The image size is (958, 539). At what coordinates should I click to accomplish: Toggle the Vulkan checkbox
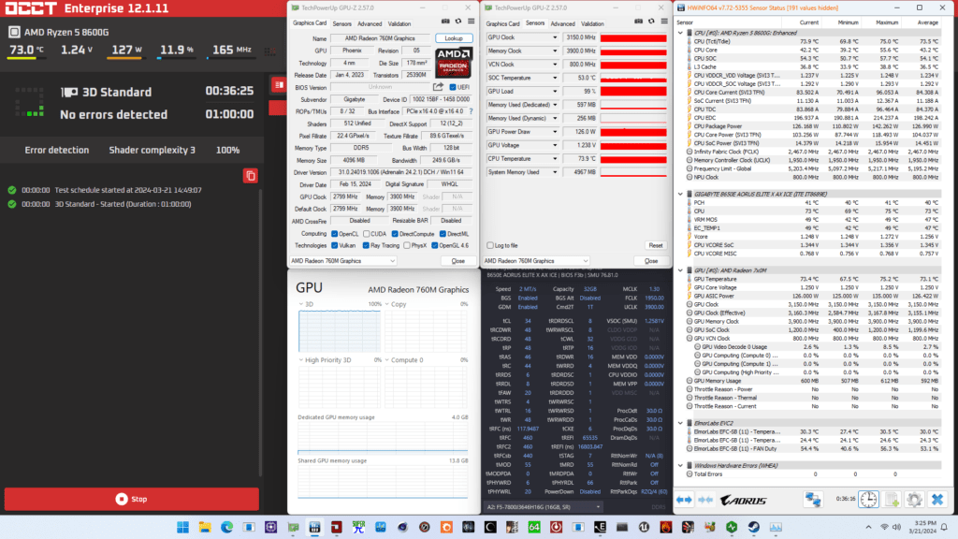(334, 246)
